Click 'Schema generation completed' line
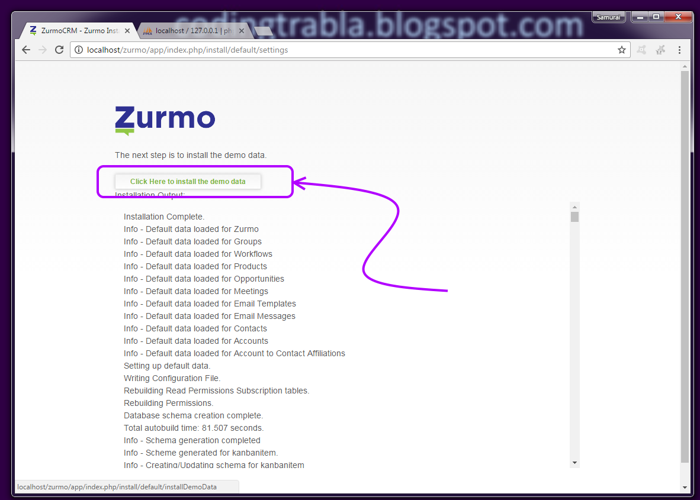The height and width of the screenshot is (500, 700). coord(192,441)
